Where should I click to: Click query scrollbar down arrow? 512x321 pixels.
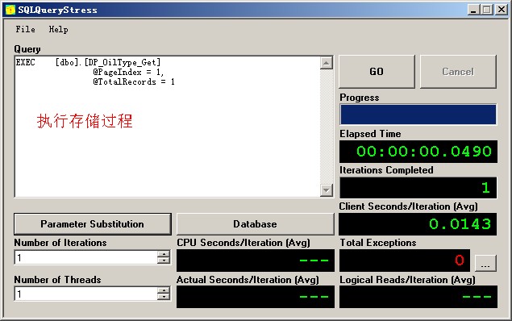327,190
